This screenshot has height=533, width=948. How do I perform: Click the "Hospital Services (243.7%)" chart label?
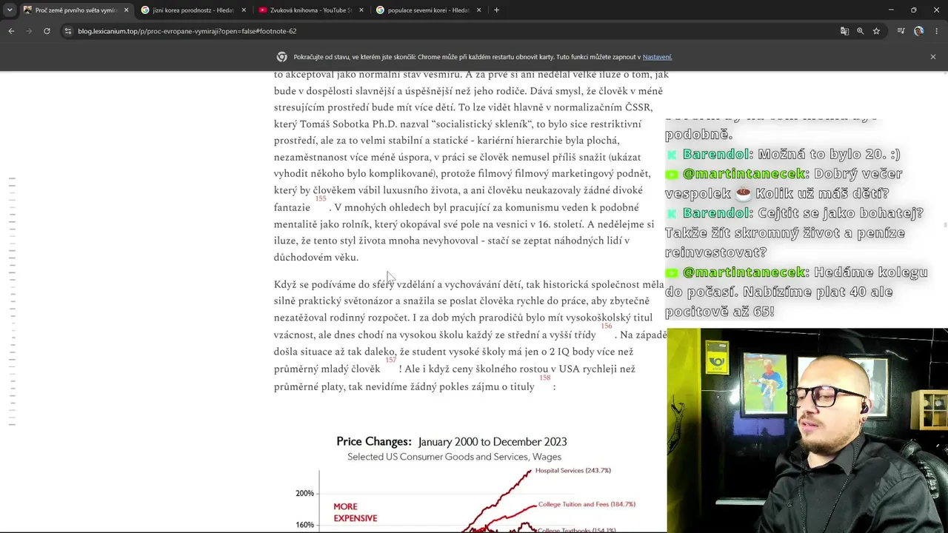573,471
